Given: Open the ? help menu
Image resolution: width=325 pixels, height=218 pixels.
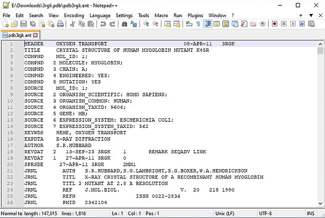Looking at the screenshot, I should pos(233,15).
